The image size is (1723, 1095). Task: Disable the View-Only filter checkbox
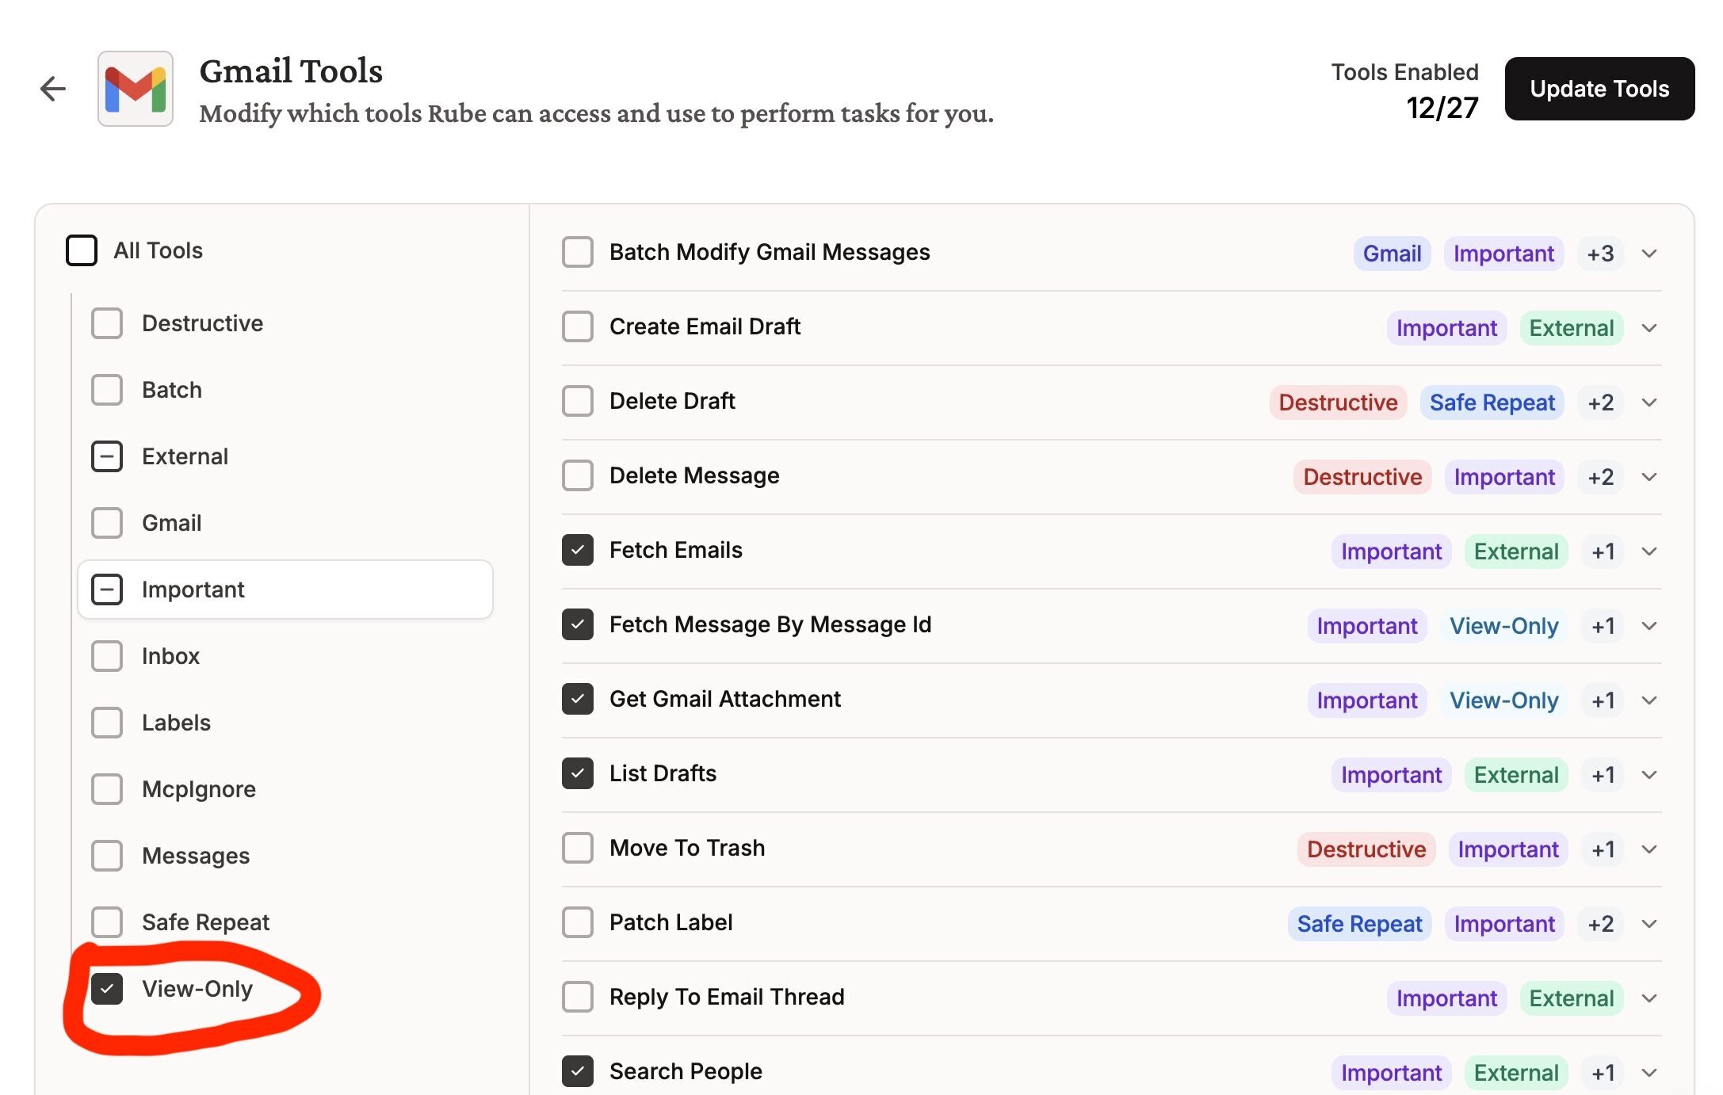tap(108, 989)
